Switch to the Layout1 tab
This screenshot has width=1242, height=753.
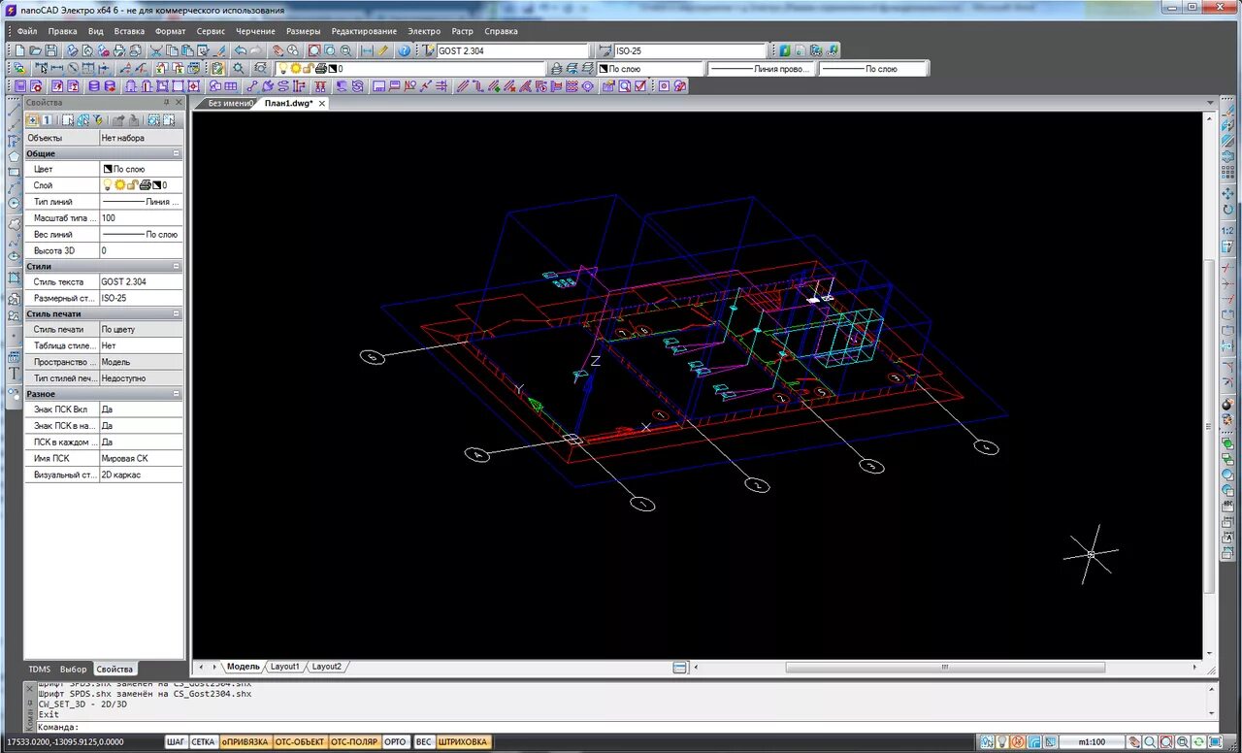pyautogui.click(x=284, y=667)
